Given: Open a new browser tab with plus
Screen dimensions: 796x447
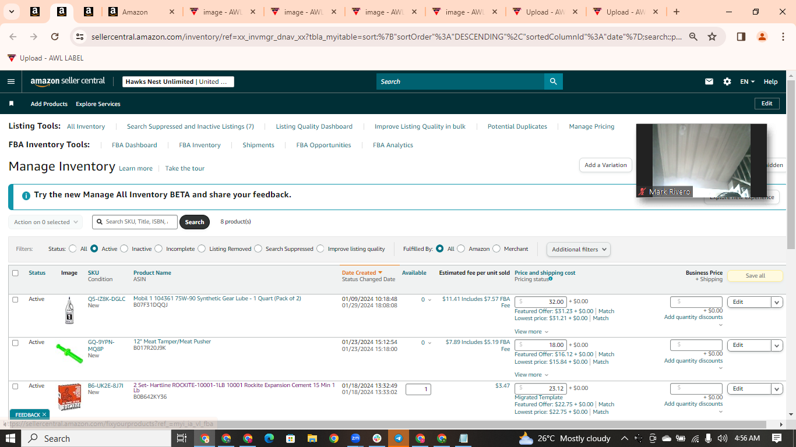Looking at the screenshot, I should 677,12.
